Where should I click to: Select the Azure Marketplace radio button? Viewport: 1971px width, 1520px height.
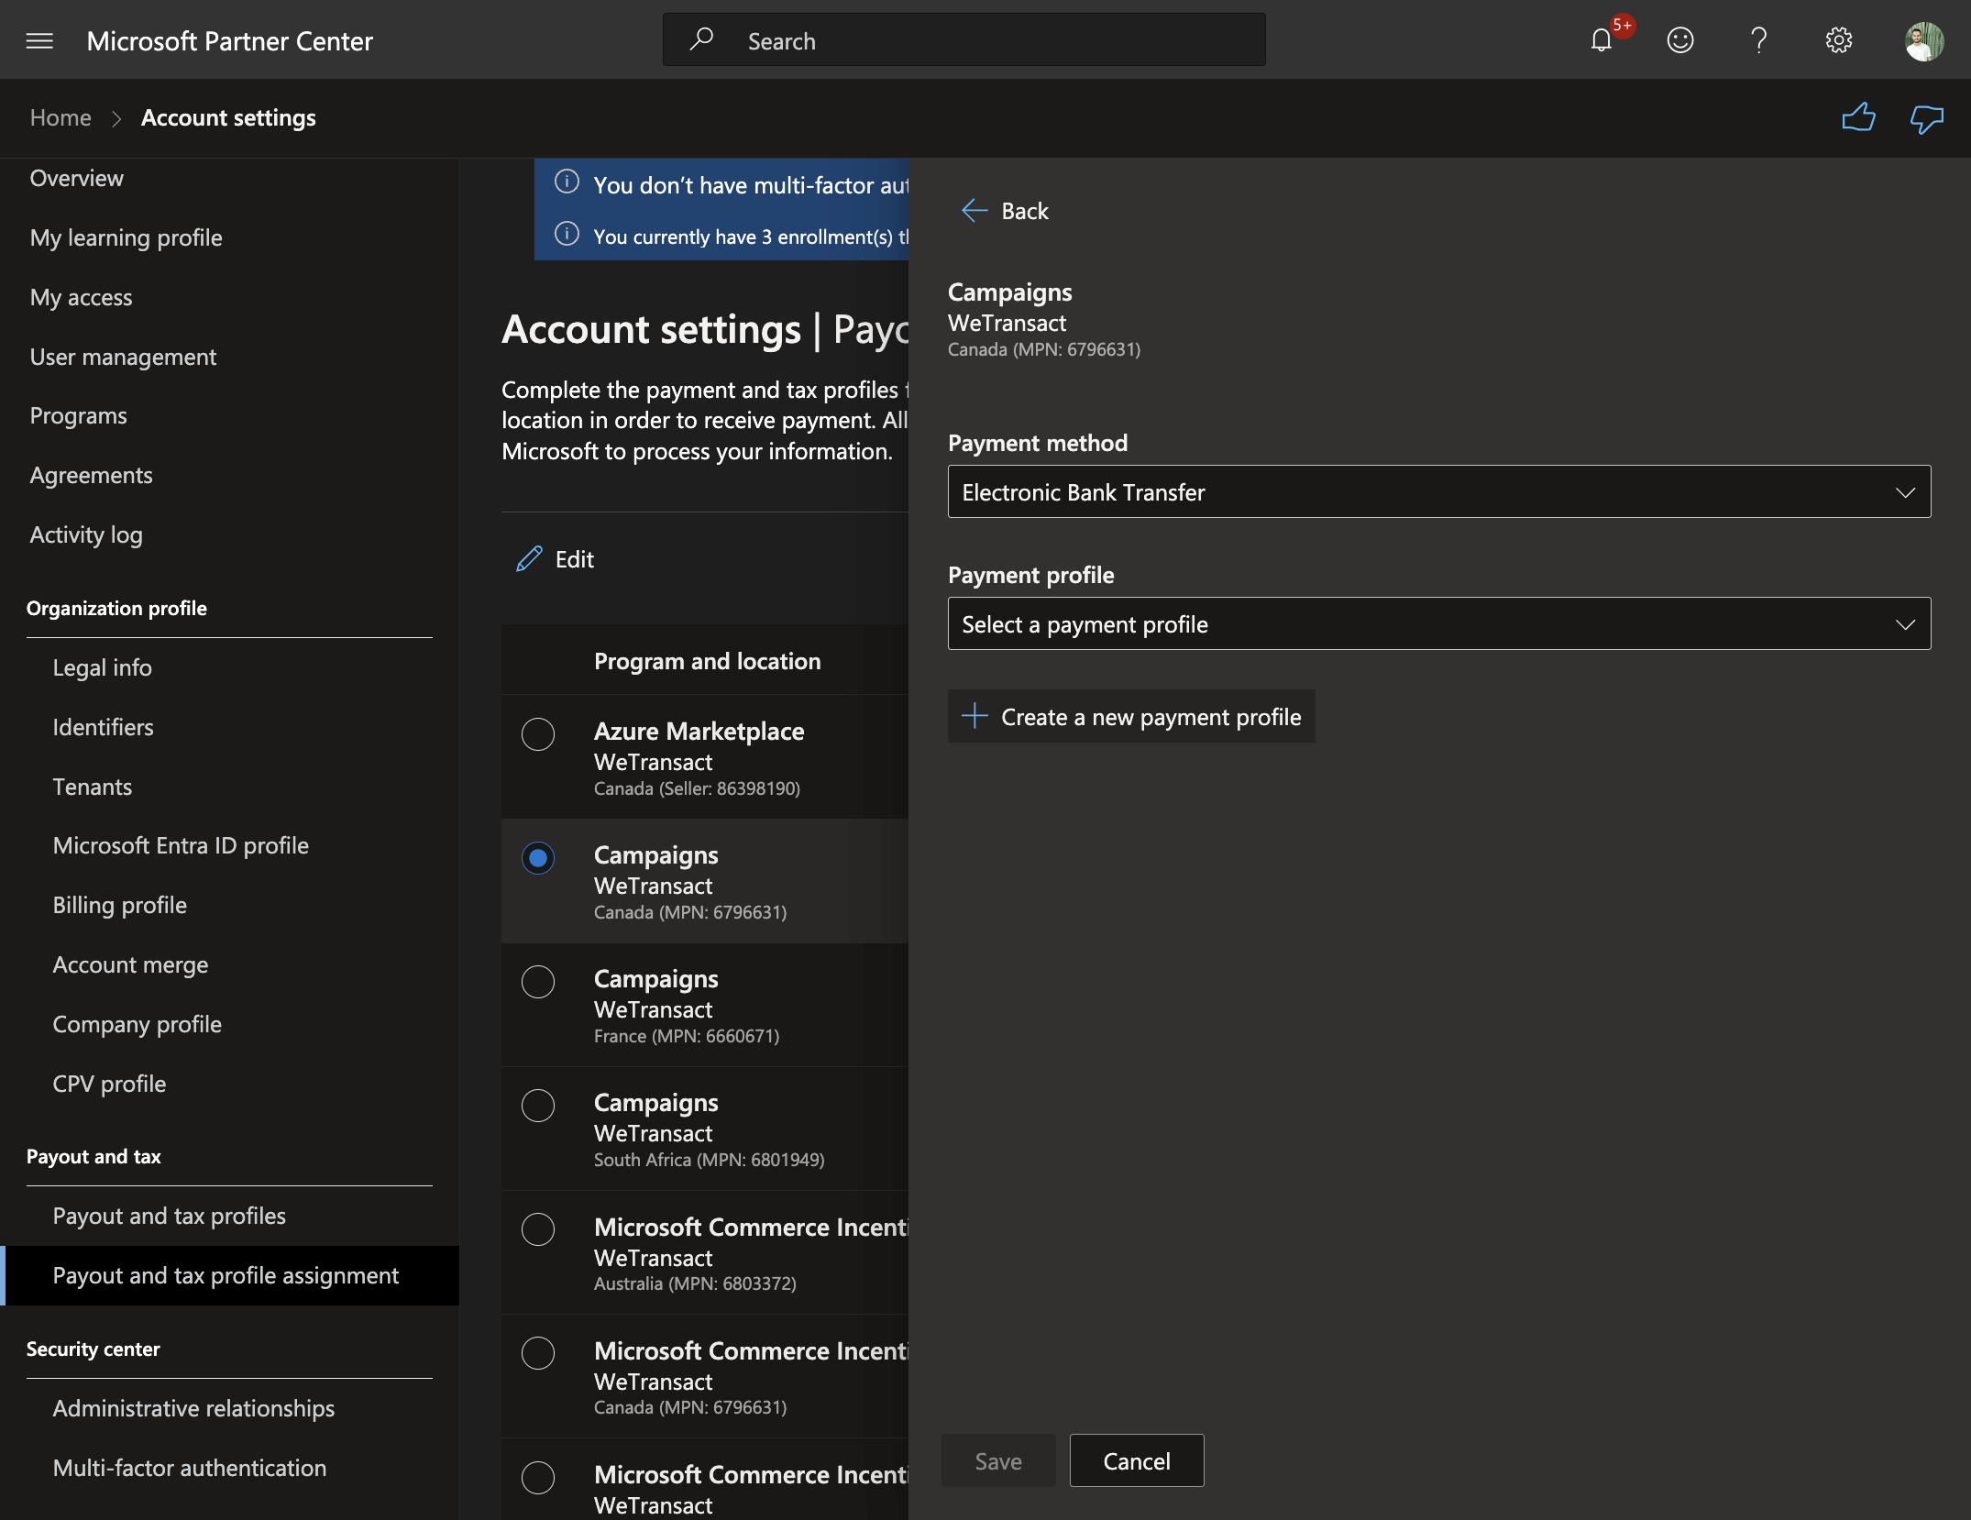(538, 734)
